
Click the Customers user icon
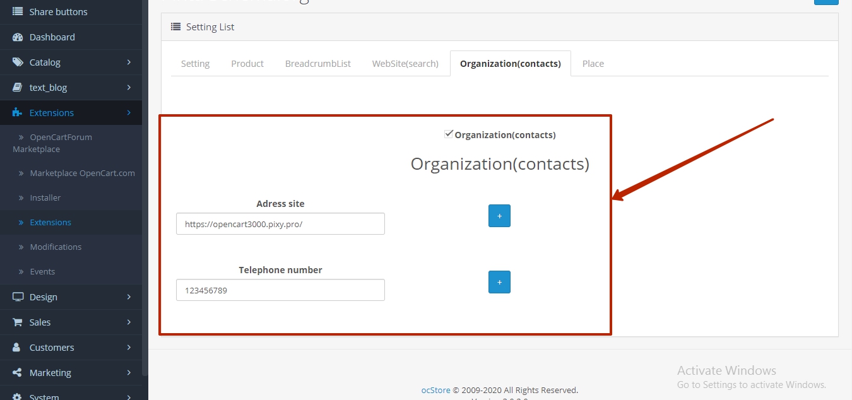tap(18, 348)
